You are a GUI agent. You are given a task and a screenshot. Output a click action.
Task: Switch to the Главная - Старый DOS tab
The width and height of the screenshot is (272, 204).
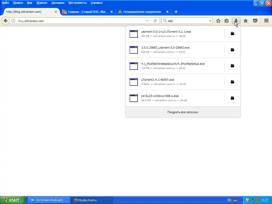[x=88, y=12]
